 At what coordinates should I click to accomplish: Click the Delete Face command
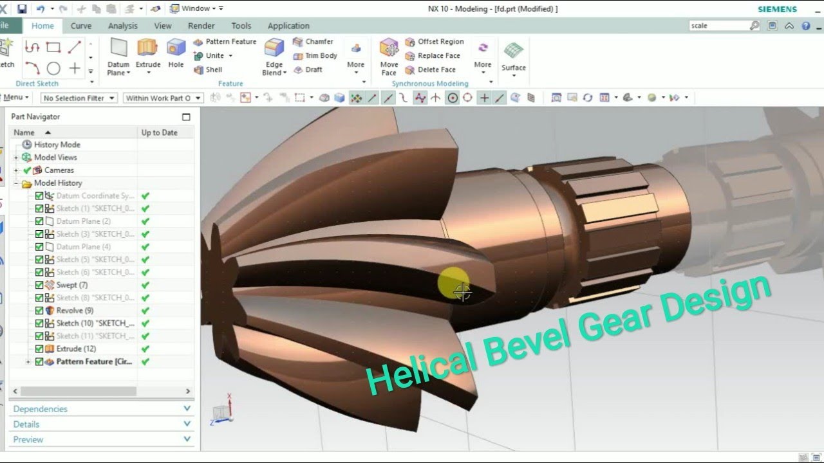(x=430, y=69)
